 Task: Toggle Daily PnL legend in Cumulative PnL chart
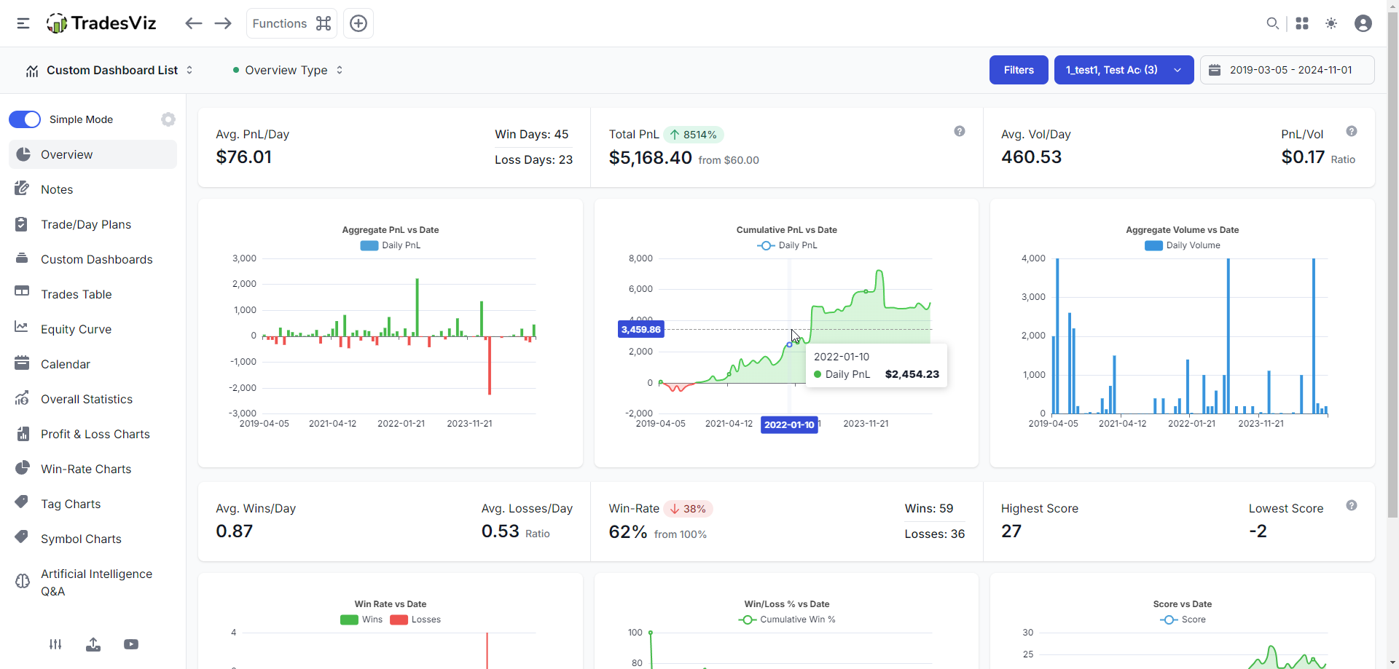787,245
